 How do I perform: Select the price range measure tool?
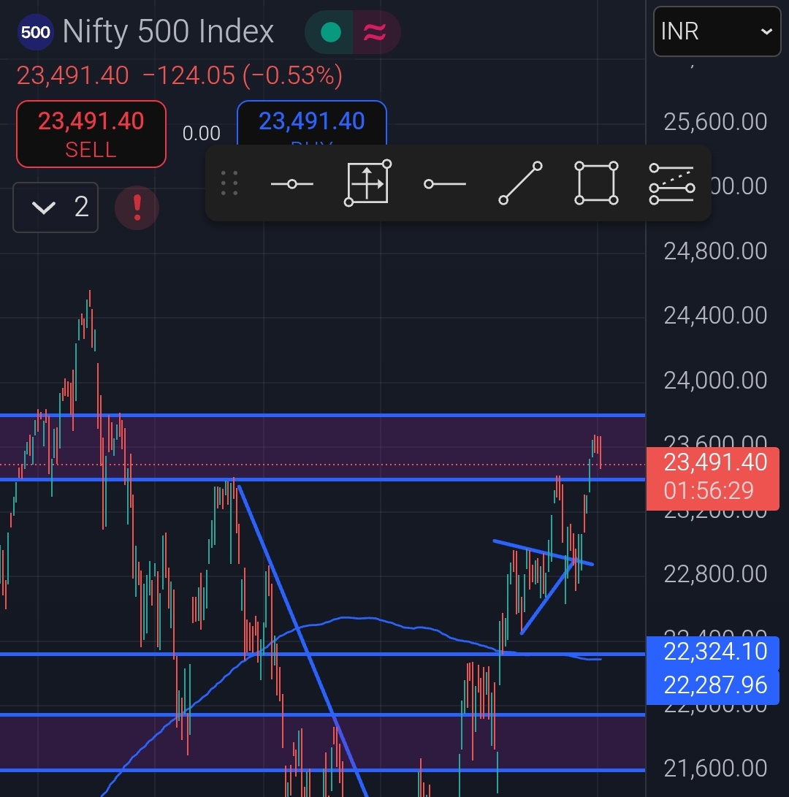tap(367, 183)
